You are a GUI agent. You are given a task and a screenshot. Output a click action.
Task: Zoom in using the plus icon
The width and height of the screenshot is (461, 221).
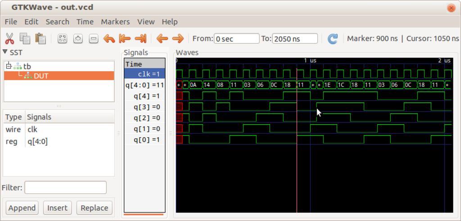pyautogui.click(x=78, y=39)
